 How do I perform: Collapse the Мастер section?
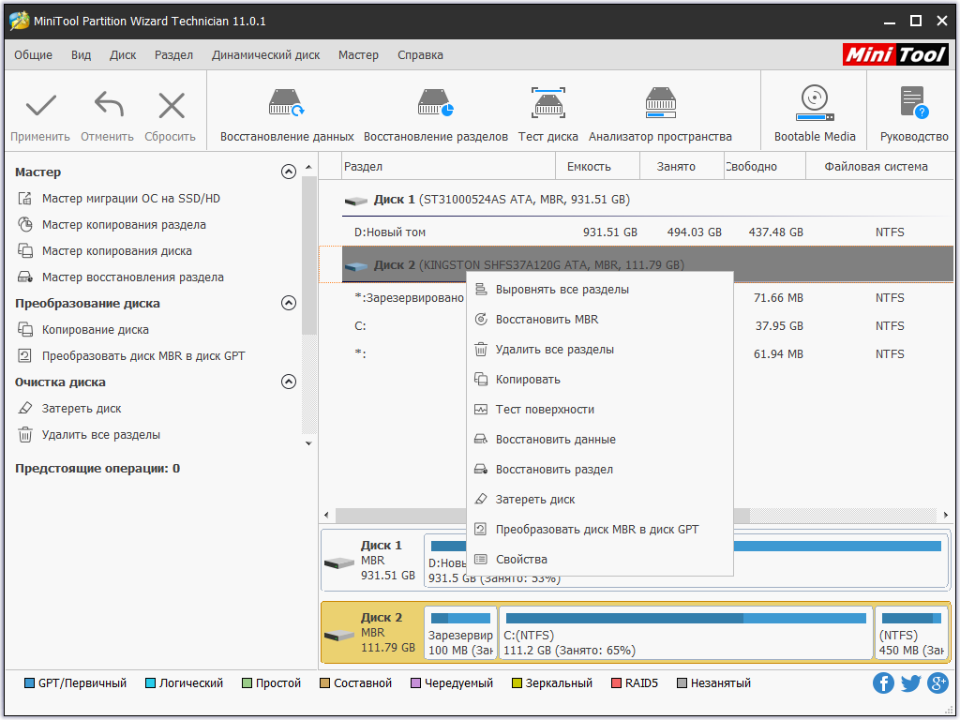(x=289, y=172)
